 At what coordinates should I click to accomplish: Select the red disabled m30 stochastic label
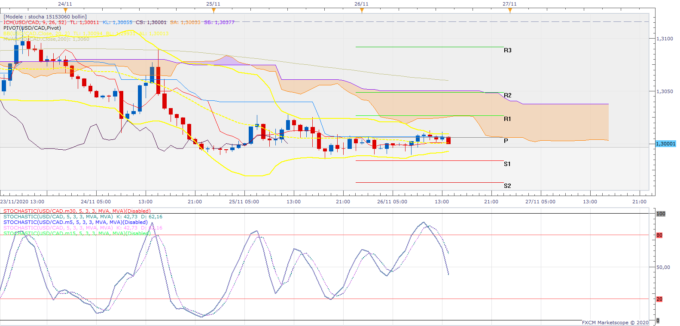click(77, 211)
